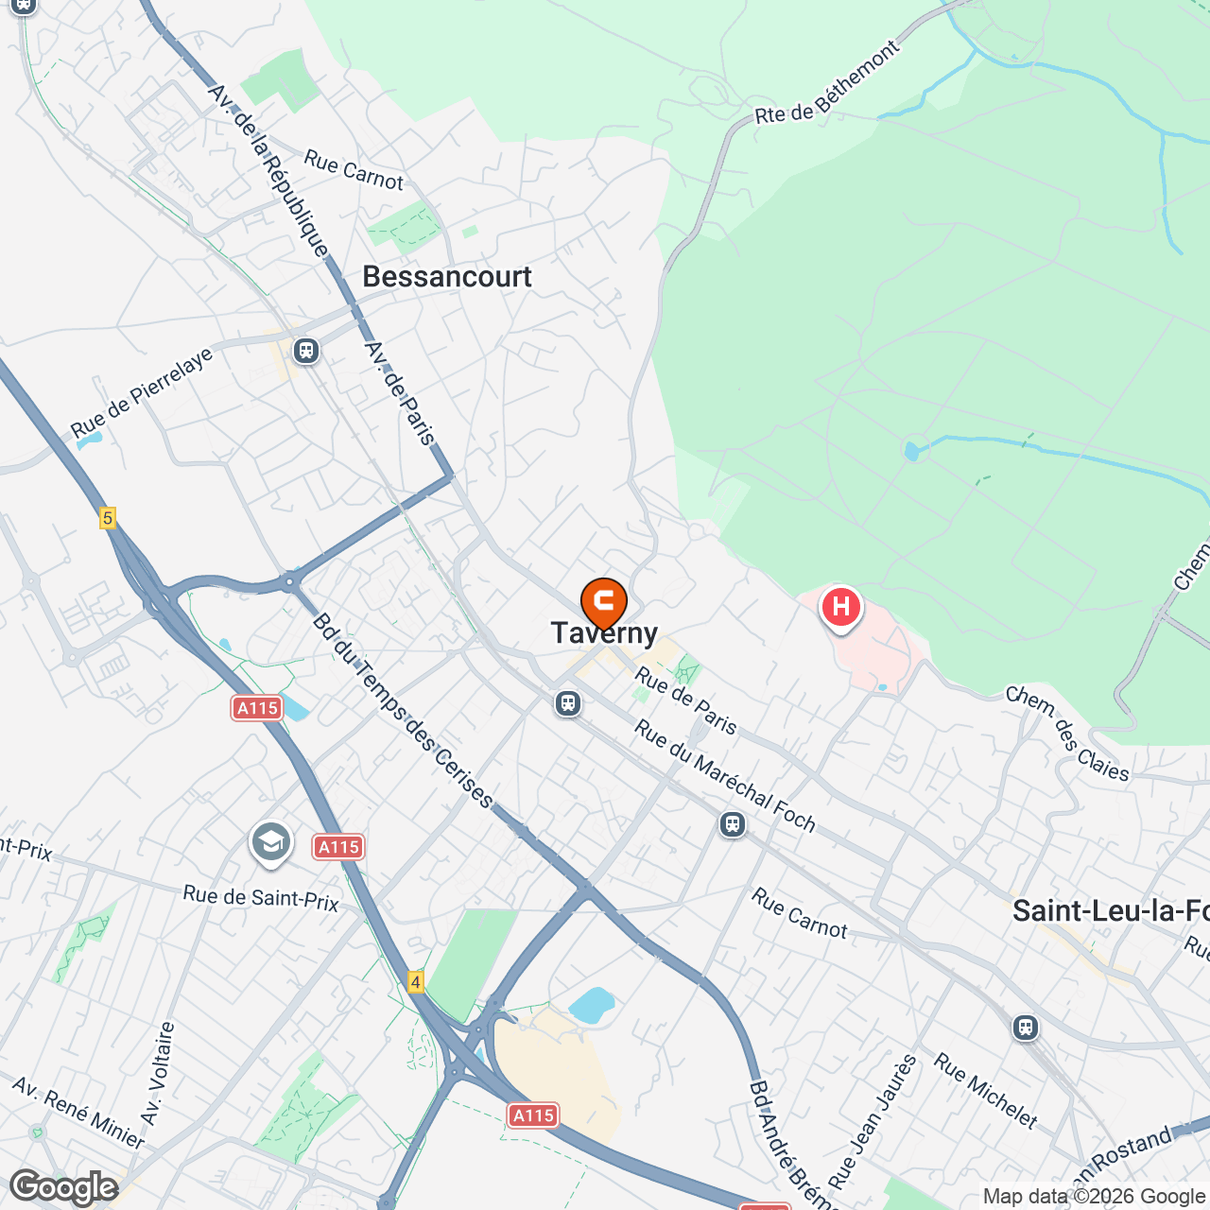Click the Taverny town name label
The image size is (1210, 1210).
tap(604, 633)
